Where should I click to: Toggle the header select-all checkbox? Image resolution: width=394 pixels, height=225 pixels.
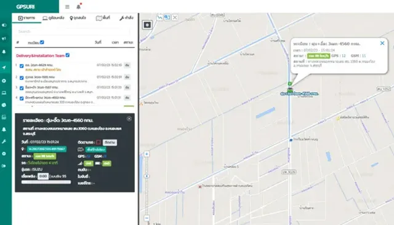[x=42, y=42]
